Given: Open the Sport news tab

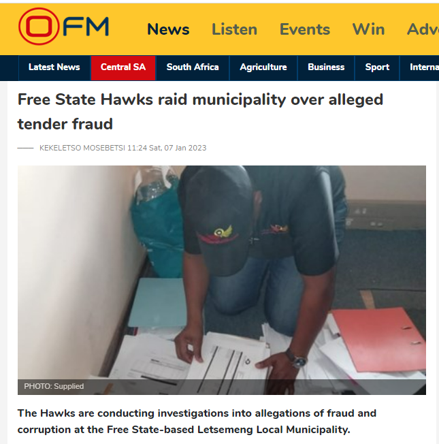Looking at the screenshot, I should (x=377, y=67).
